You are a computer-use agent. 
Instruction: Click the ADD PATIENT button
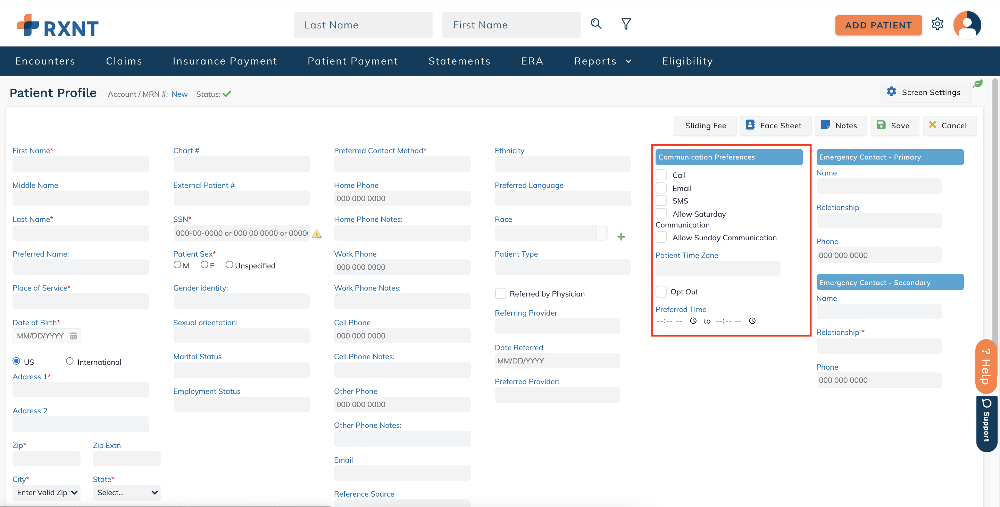pyautogui.click(x=878, y=25)
